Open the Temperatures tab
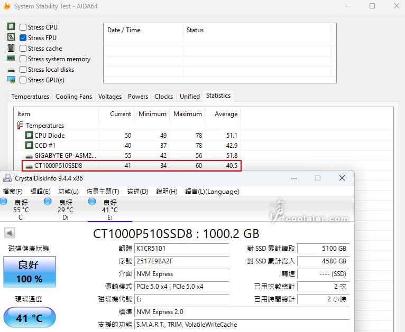Image resolution: width=405 pixels, height=332 pixels. pyautogui.click(x=30, y=97)
